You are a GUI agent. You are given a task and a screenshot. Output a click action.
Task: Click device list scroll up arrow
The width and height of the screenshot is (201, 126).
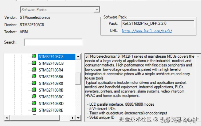click(x=78, y=57)
